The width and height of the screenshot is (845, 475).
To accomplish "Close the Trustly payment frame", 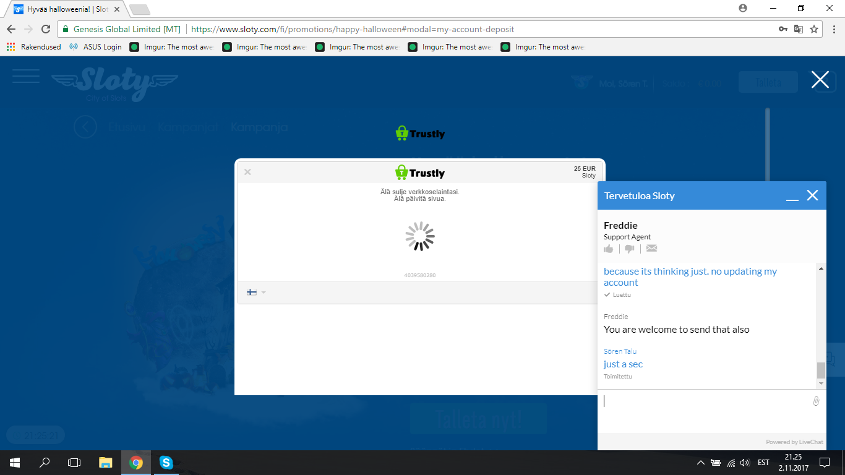I will tap(247, 172).
